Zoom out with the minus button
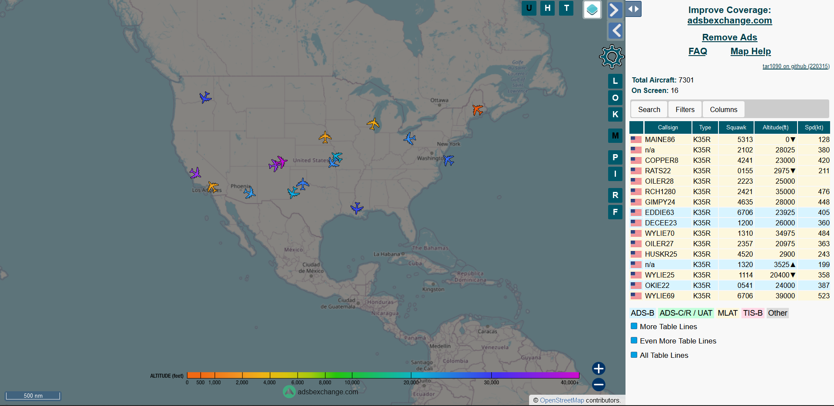Screen dimensions: 834x406 (x=599, y=384)
